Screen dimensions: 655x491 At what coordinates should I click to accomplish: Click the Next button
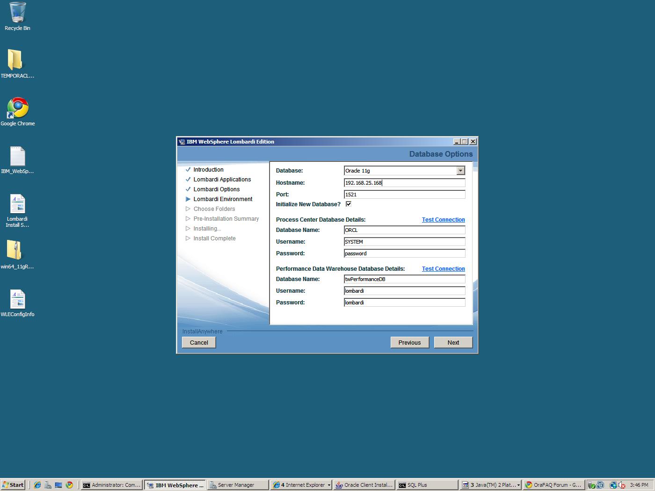pos(453,342)
